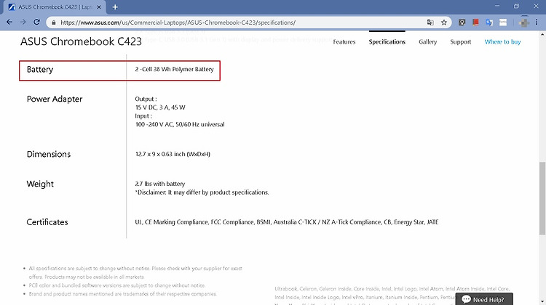Screen dimensions: 546x305
Task: Close the ASUS Chromebook C423 tab
Action: click(x=99, y=7)
